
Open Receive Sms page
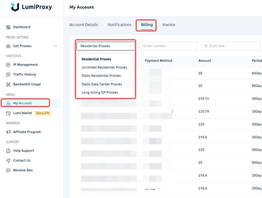click(x=23, y=170)
